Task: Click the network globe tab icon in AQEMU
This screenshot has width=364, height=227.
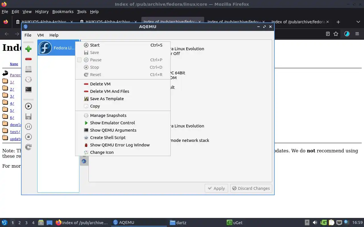Action: (84, 161)
